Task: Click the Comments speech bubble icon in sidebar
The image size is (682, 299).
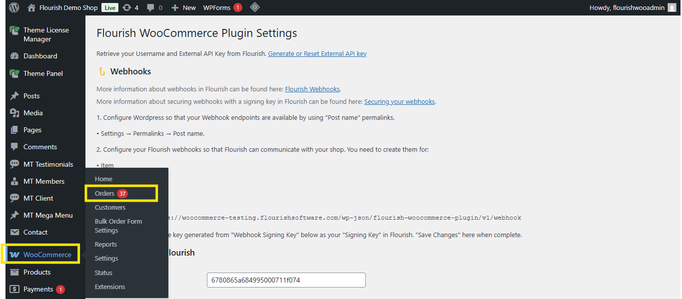Action: pyautogui.click(x=14, y=147)
